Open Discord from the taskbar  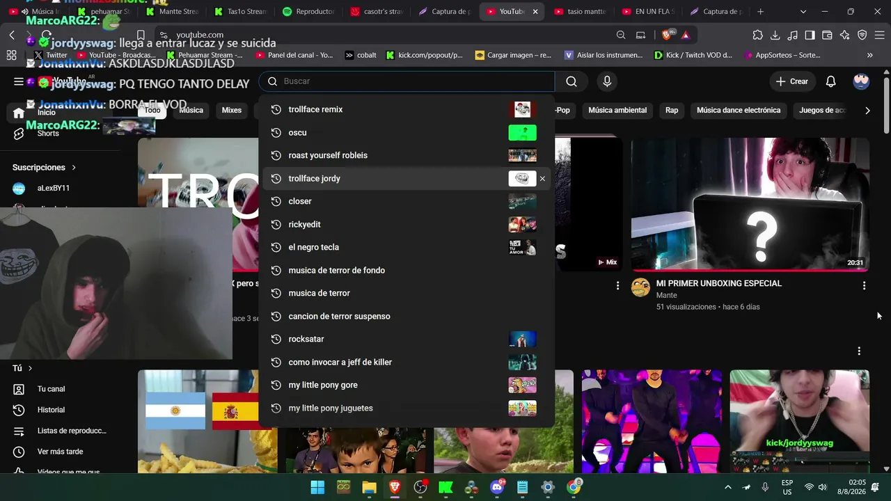pyautogui.click(x=497, y=487)
